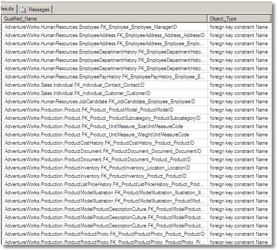Select the FK_Individual_Customer_CustomerID cell
The image size is (278, 251).
pos(104,93)
